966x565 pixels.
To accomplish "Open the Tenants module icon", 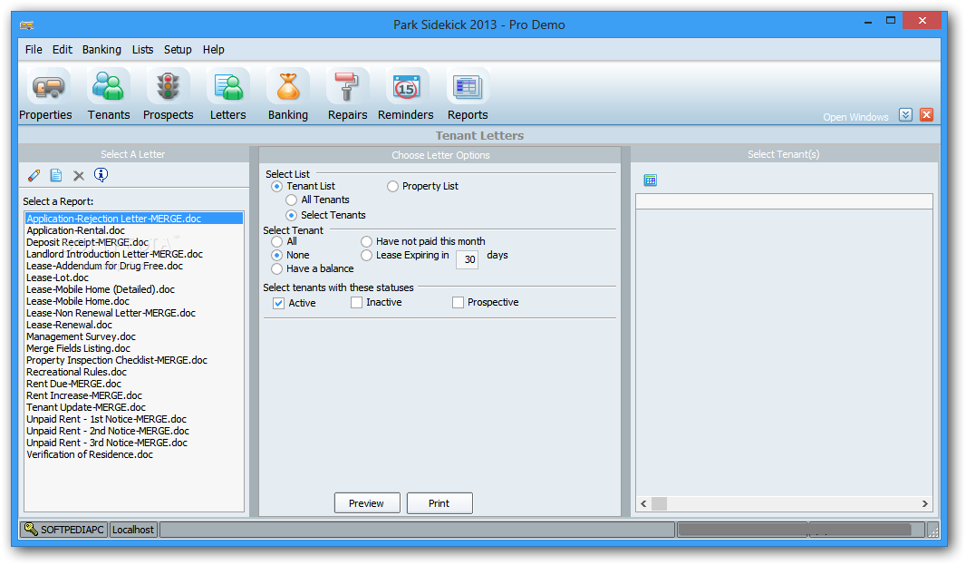I will [x=109, y=88].
